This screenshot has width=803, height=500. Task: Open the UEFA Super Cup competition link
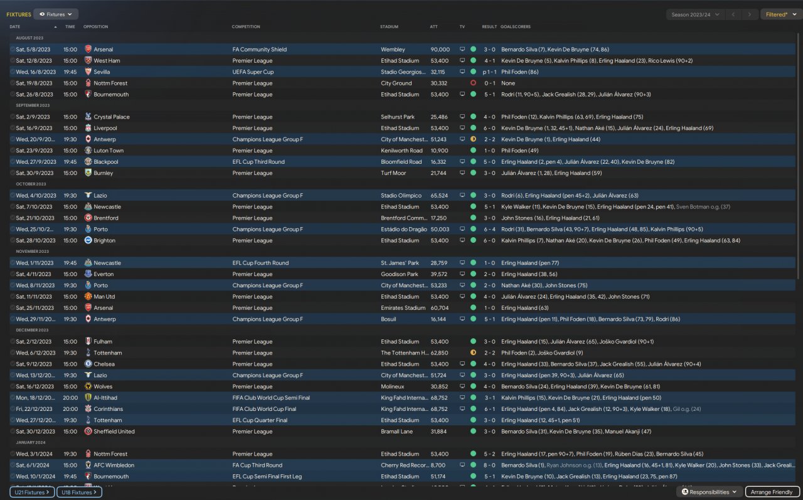[x=255, y=72]
